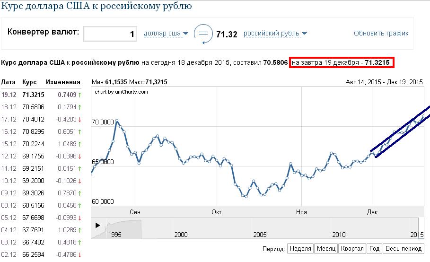Click the Ноя month label on chart axis

pos(301,212)
